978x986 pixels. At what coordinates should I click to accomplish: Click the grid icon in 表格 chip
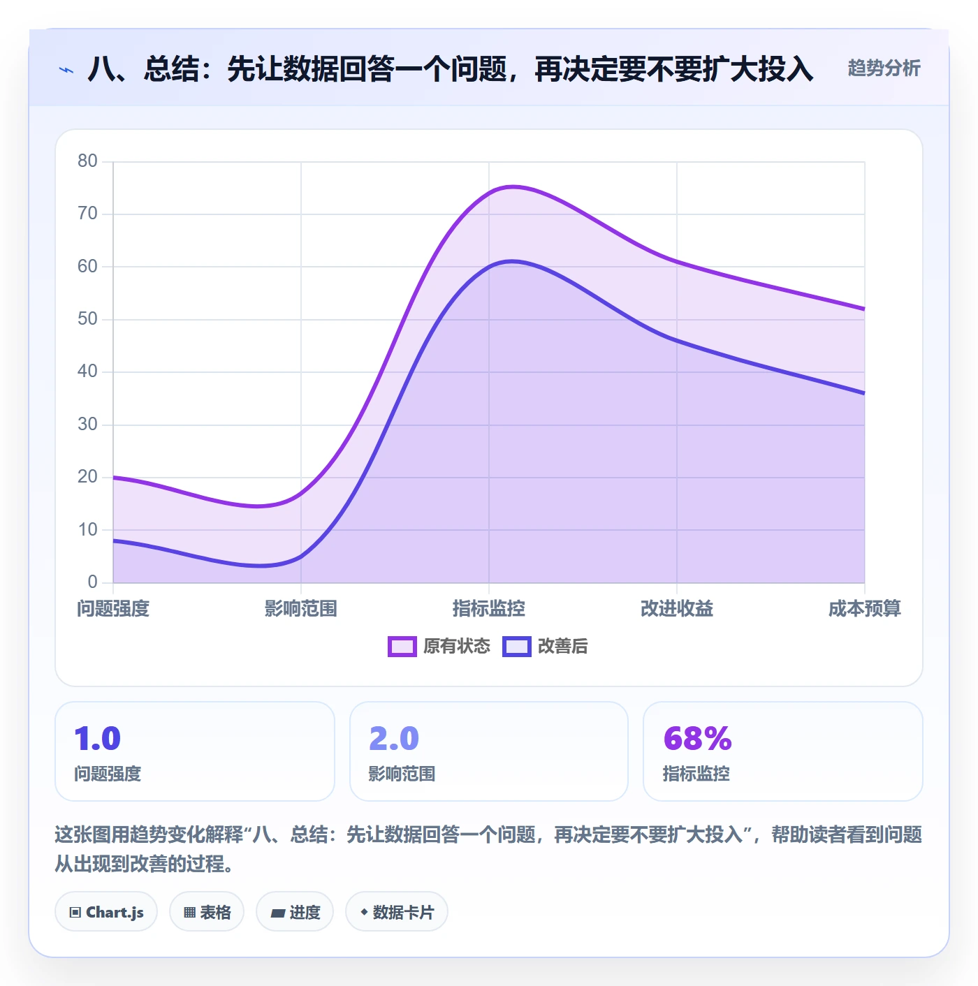(x=189, y=912)
